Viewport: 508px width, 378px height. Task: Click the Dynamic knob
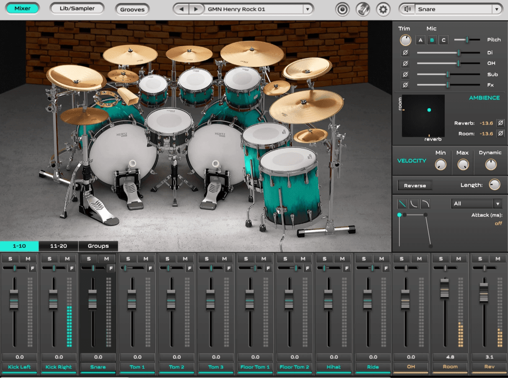pyautogui.click(x=491, y=164)
